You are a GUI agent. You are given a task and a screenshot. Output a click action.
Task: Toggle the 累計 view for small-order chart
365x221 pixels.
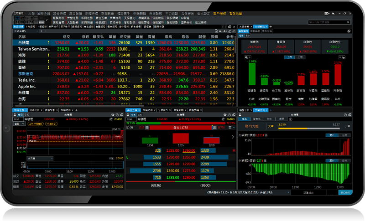[332, 160]
